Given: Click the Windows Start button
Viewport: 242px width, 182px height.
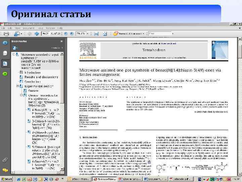Looking at the screenshot, I should 6,179.
